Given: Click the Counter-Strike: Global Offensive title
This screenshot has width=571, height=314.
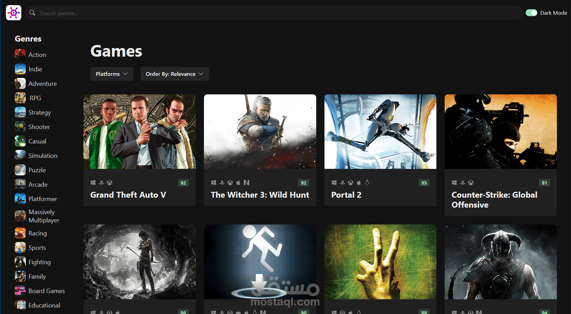Looking at the screenshot, I should pos(494,200).
